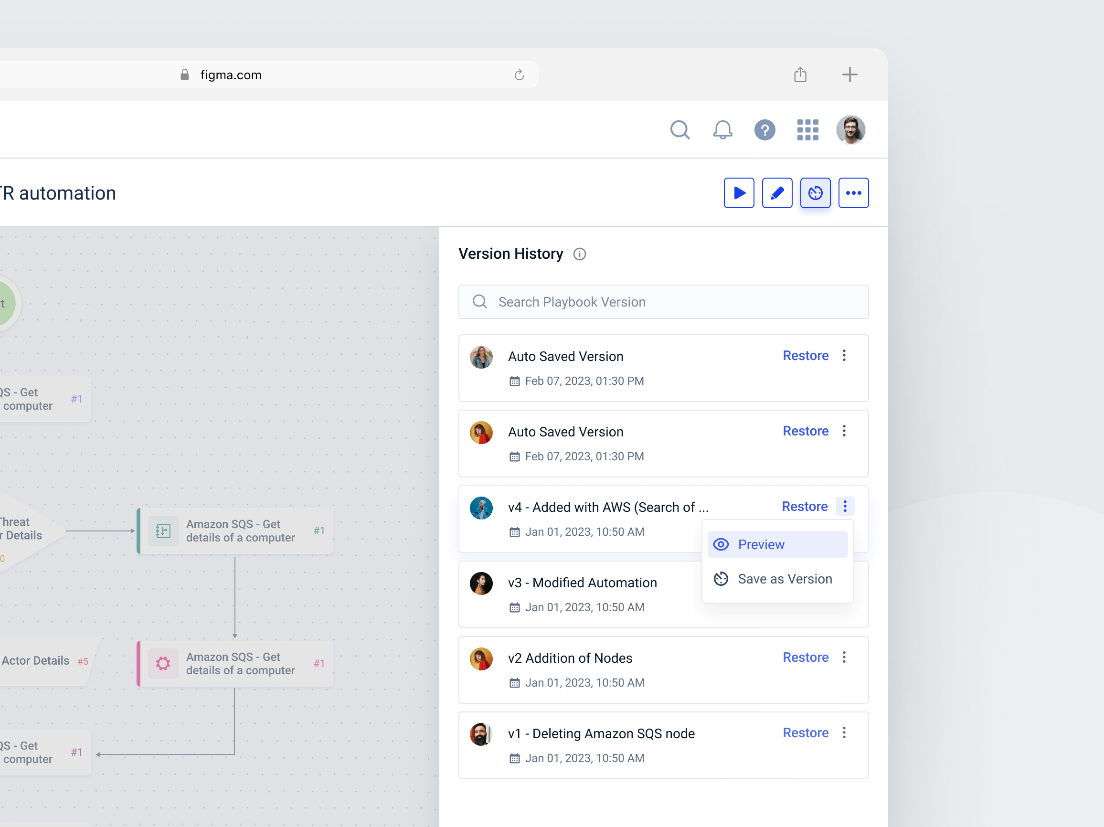The height and width of the screenshot is (827, 1104).
Task: Select the teal-bordered Amazon SQS node
Action: click(235, 530)
